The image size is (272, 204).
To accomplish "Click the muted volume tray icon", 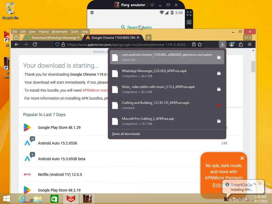I will click(246, 199).
